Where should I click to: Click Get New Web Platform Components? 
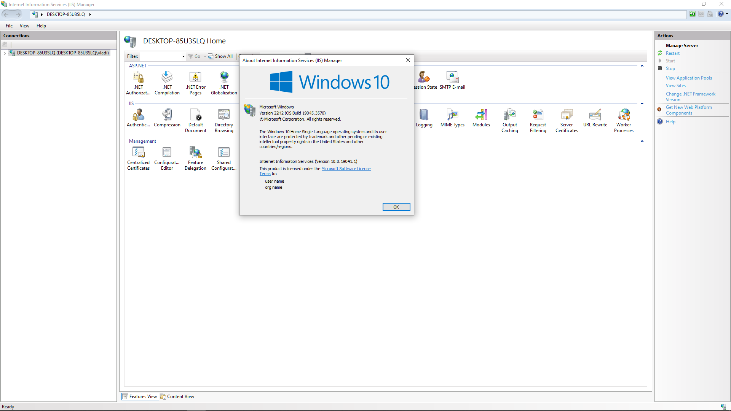688,110
